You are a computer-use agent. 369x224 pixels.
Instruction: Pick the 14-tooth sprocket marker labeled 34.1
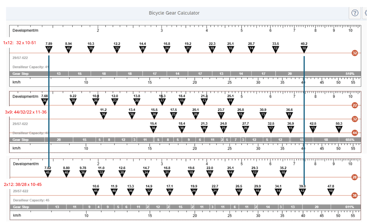tap(278, 191)
